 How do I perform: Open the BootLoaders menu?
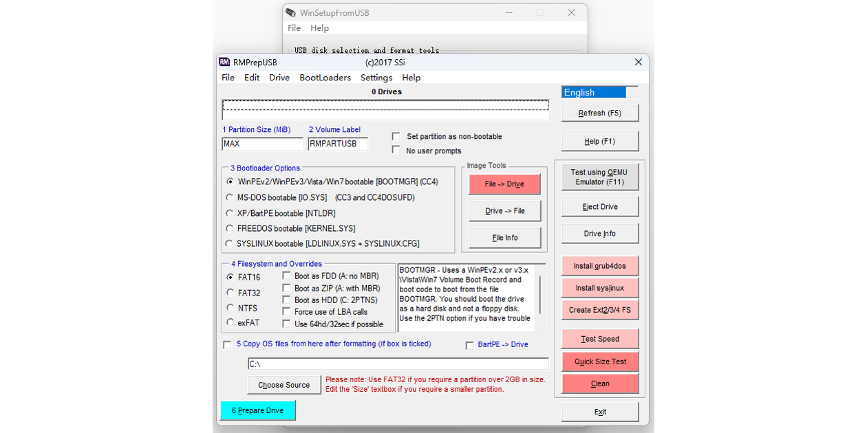tap(325, 78)
